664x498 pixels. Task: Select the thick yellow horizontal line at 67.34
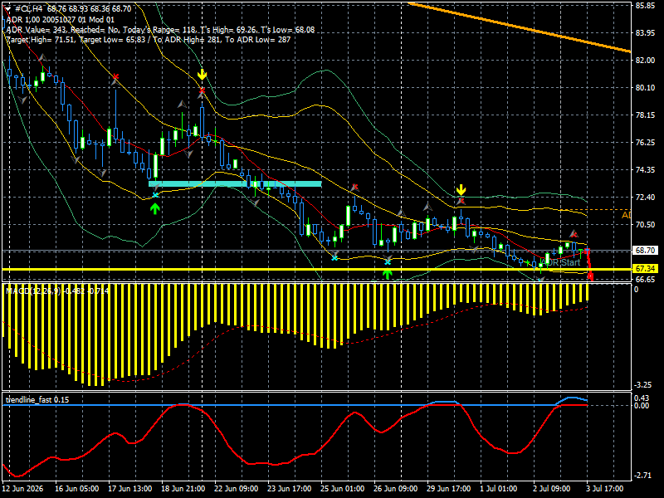[316, 269]
